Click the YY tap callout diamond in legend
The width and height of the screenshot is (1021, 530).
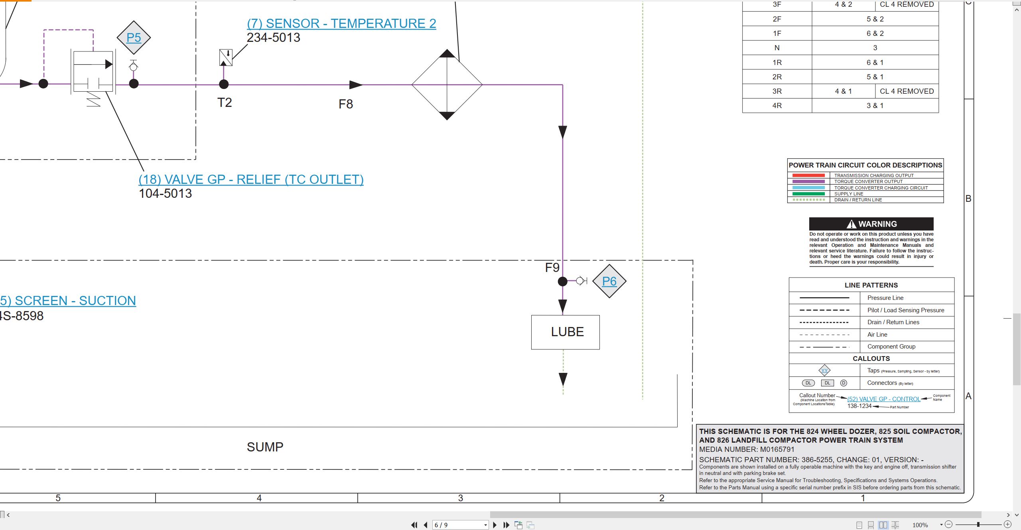(824, 370)
